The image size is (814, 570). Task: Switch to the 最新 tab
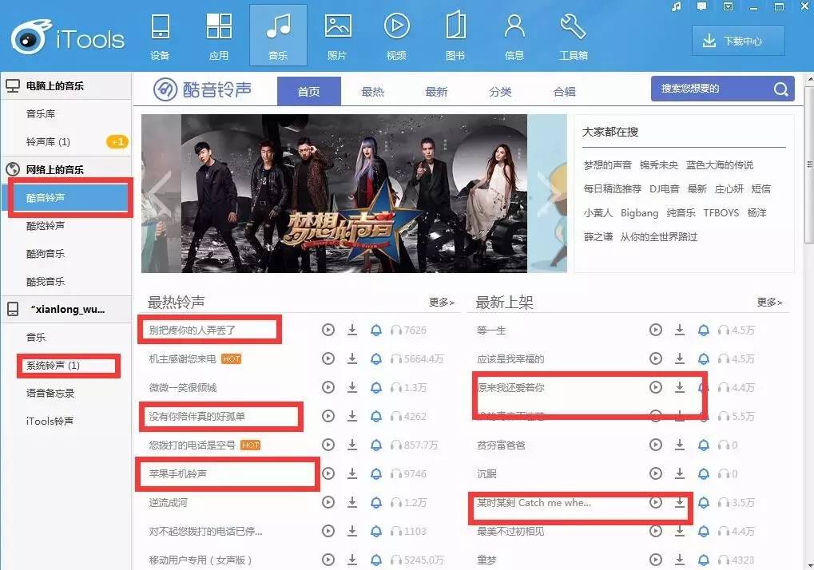click(436, 92)
